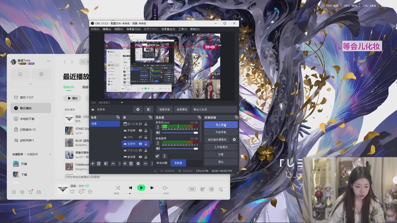Image resolution: width=397 pixels, height=223 pixels.
Task: Go to home in music player sidebar
Action: tap(20, 74)
